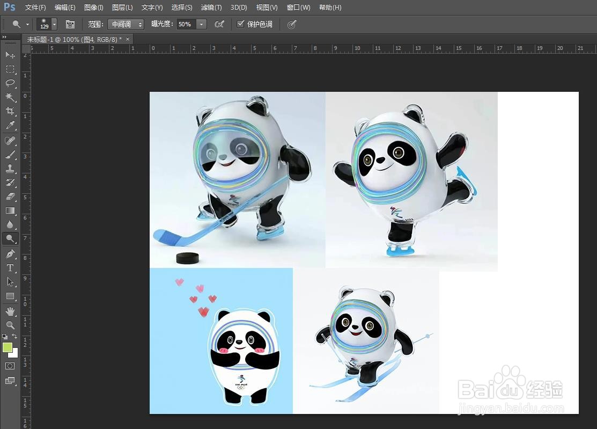The height and width of the screenshot is (429, 597).
Task: Click the cartoon panda with hearts image
Action: (221, 340)
